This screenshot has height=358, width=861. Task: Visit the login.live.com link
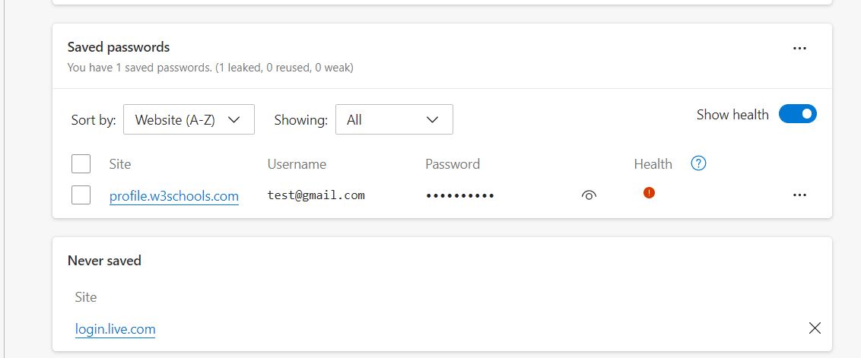click(x=116, y=329)
